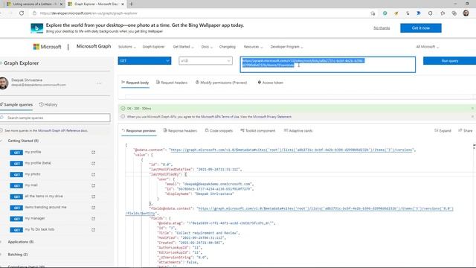Open the Graph Explorer nav item
476x268 pixels.
[154, 47]
